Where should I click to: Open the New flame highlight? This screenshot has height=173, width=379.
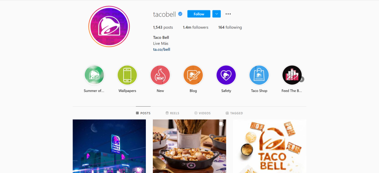click(160, 75)
